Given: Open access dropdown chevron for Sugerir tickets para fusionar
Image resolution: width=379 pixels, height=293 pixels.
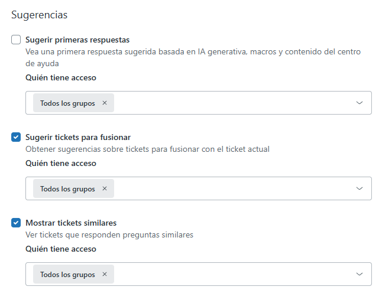Looking at the screenshot, I should (359, 188).
